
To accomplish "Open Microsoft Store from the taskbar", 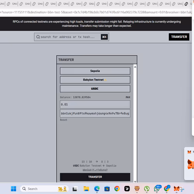I will tap(107, 189).
